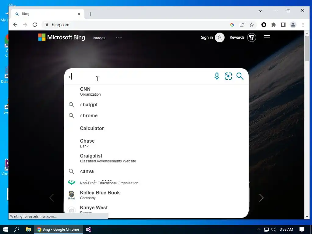312x234 pixels.
Task: Click the Rewards link text
Action: (237, 37)
